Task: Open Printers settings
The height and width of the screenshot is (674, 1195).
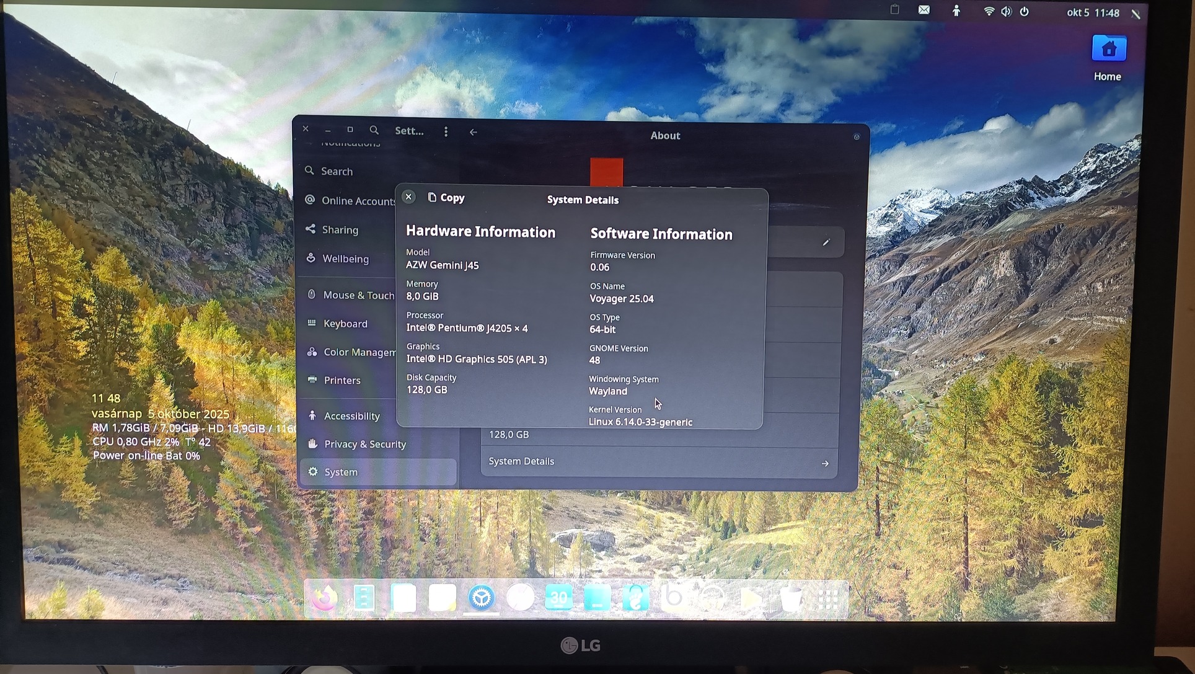Action: [x=342, y=381]
